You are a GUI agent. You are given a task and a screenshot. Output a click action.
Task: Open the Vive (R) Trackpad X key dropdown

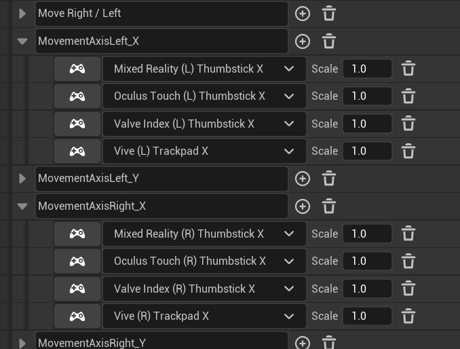click(202, 316)
